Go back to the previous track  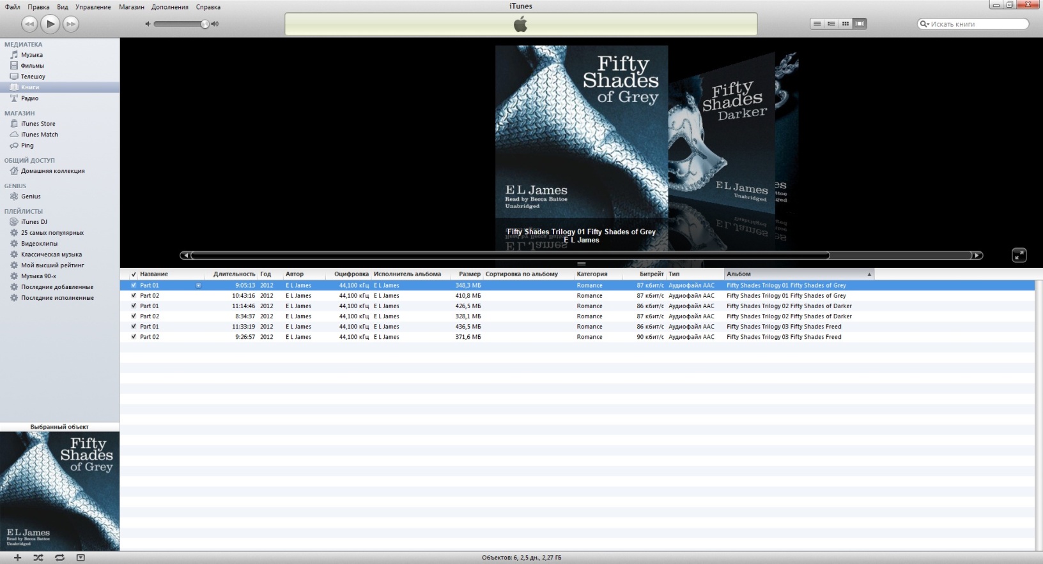pos(29,24)
